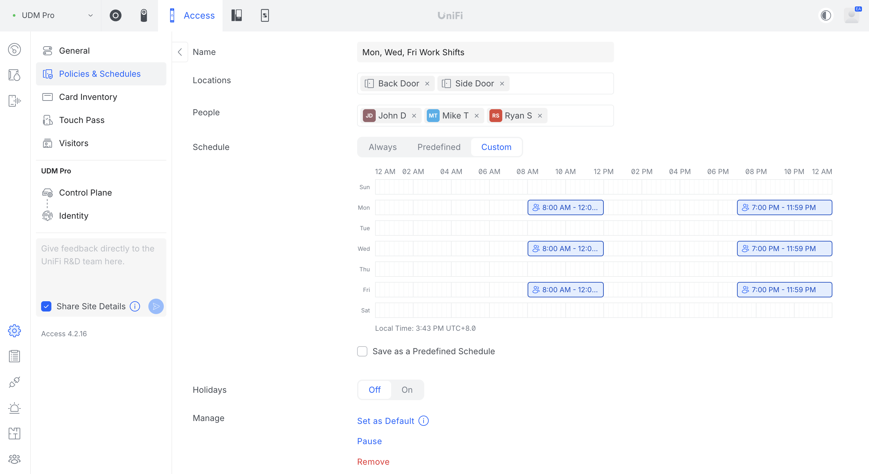
Task: Click the policy Name input field
Action: pos(485,52)
